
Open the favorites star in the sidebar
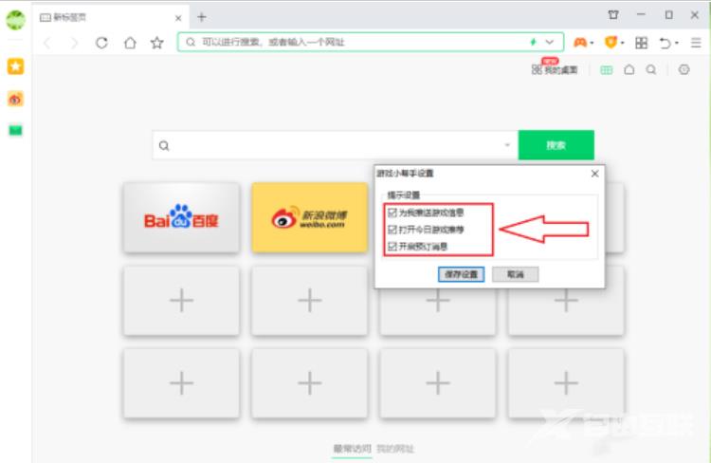(15, 66)
